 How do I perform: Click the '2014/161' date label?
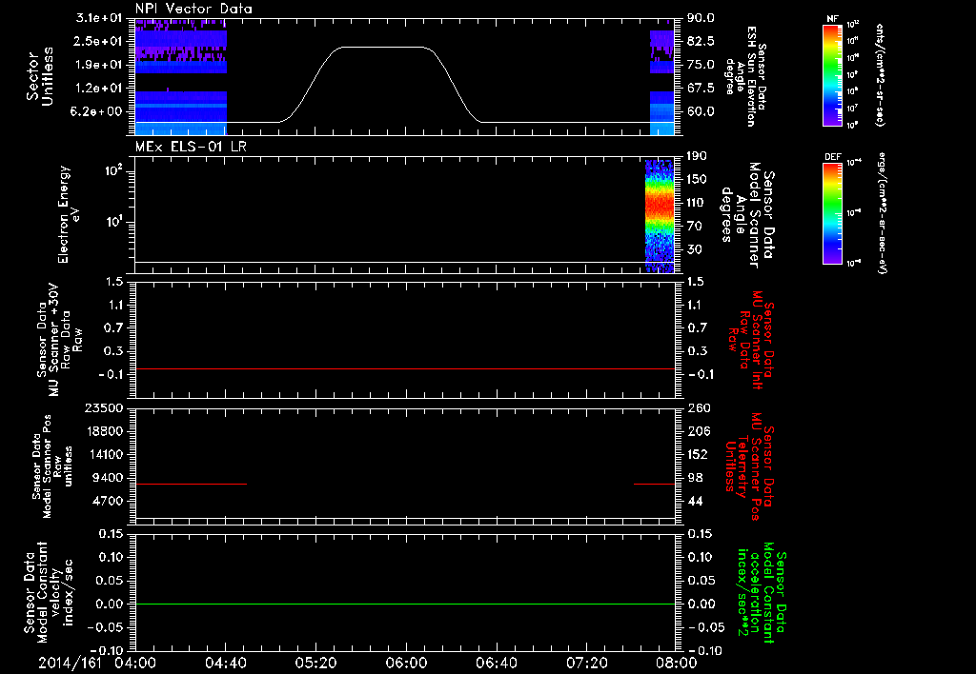point(70,663)
